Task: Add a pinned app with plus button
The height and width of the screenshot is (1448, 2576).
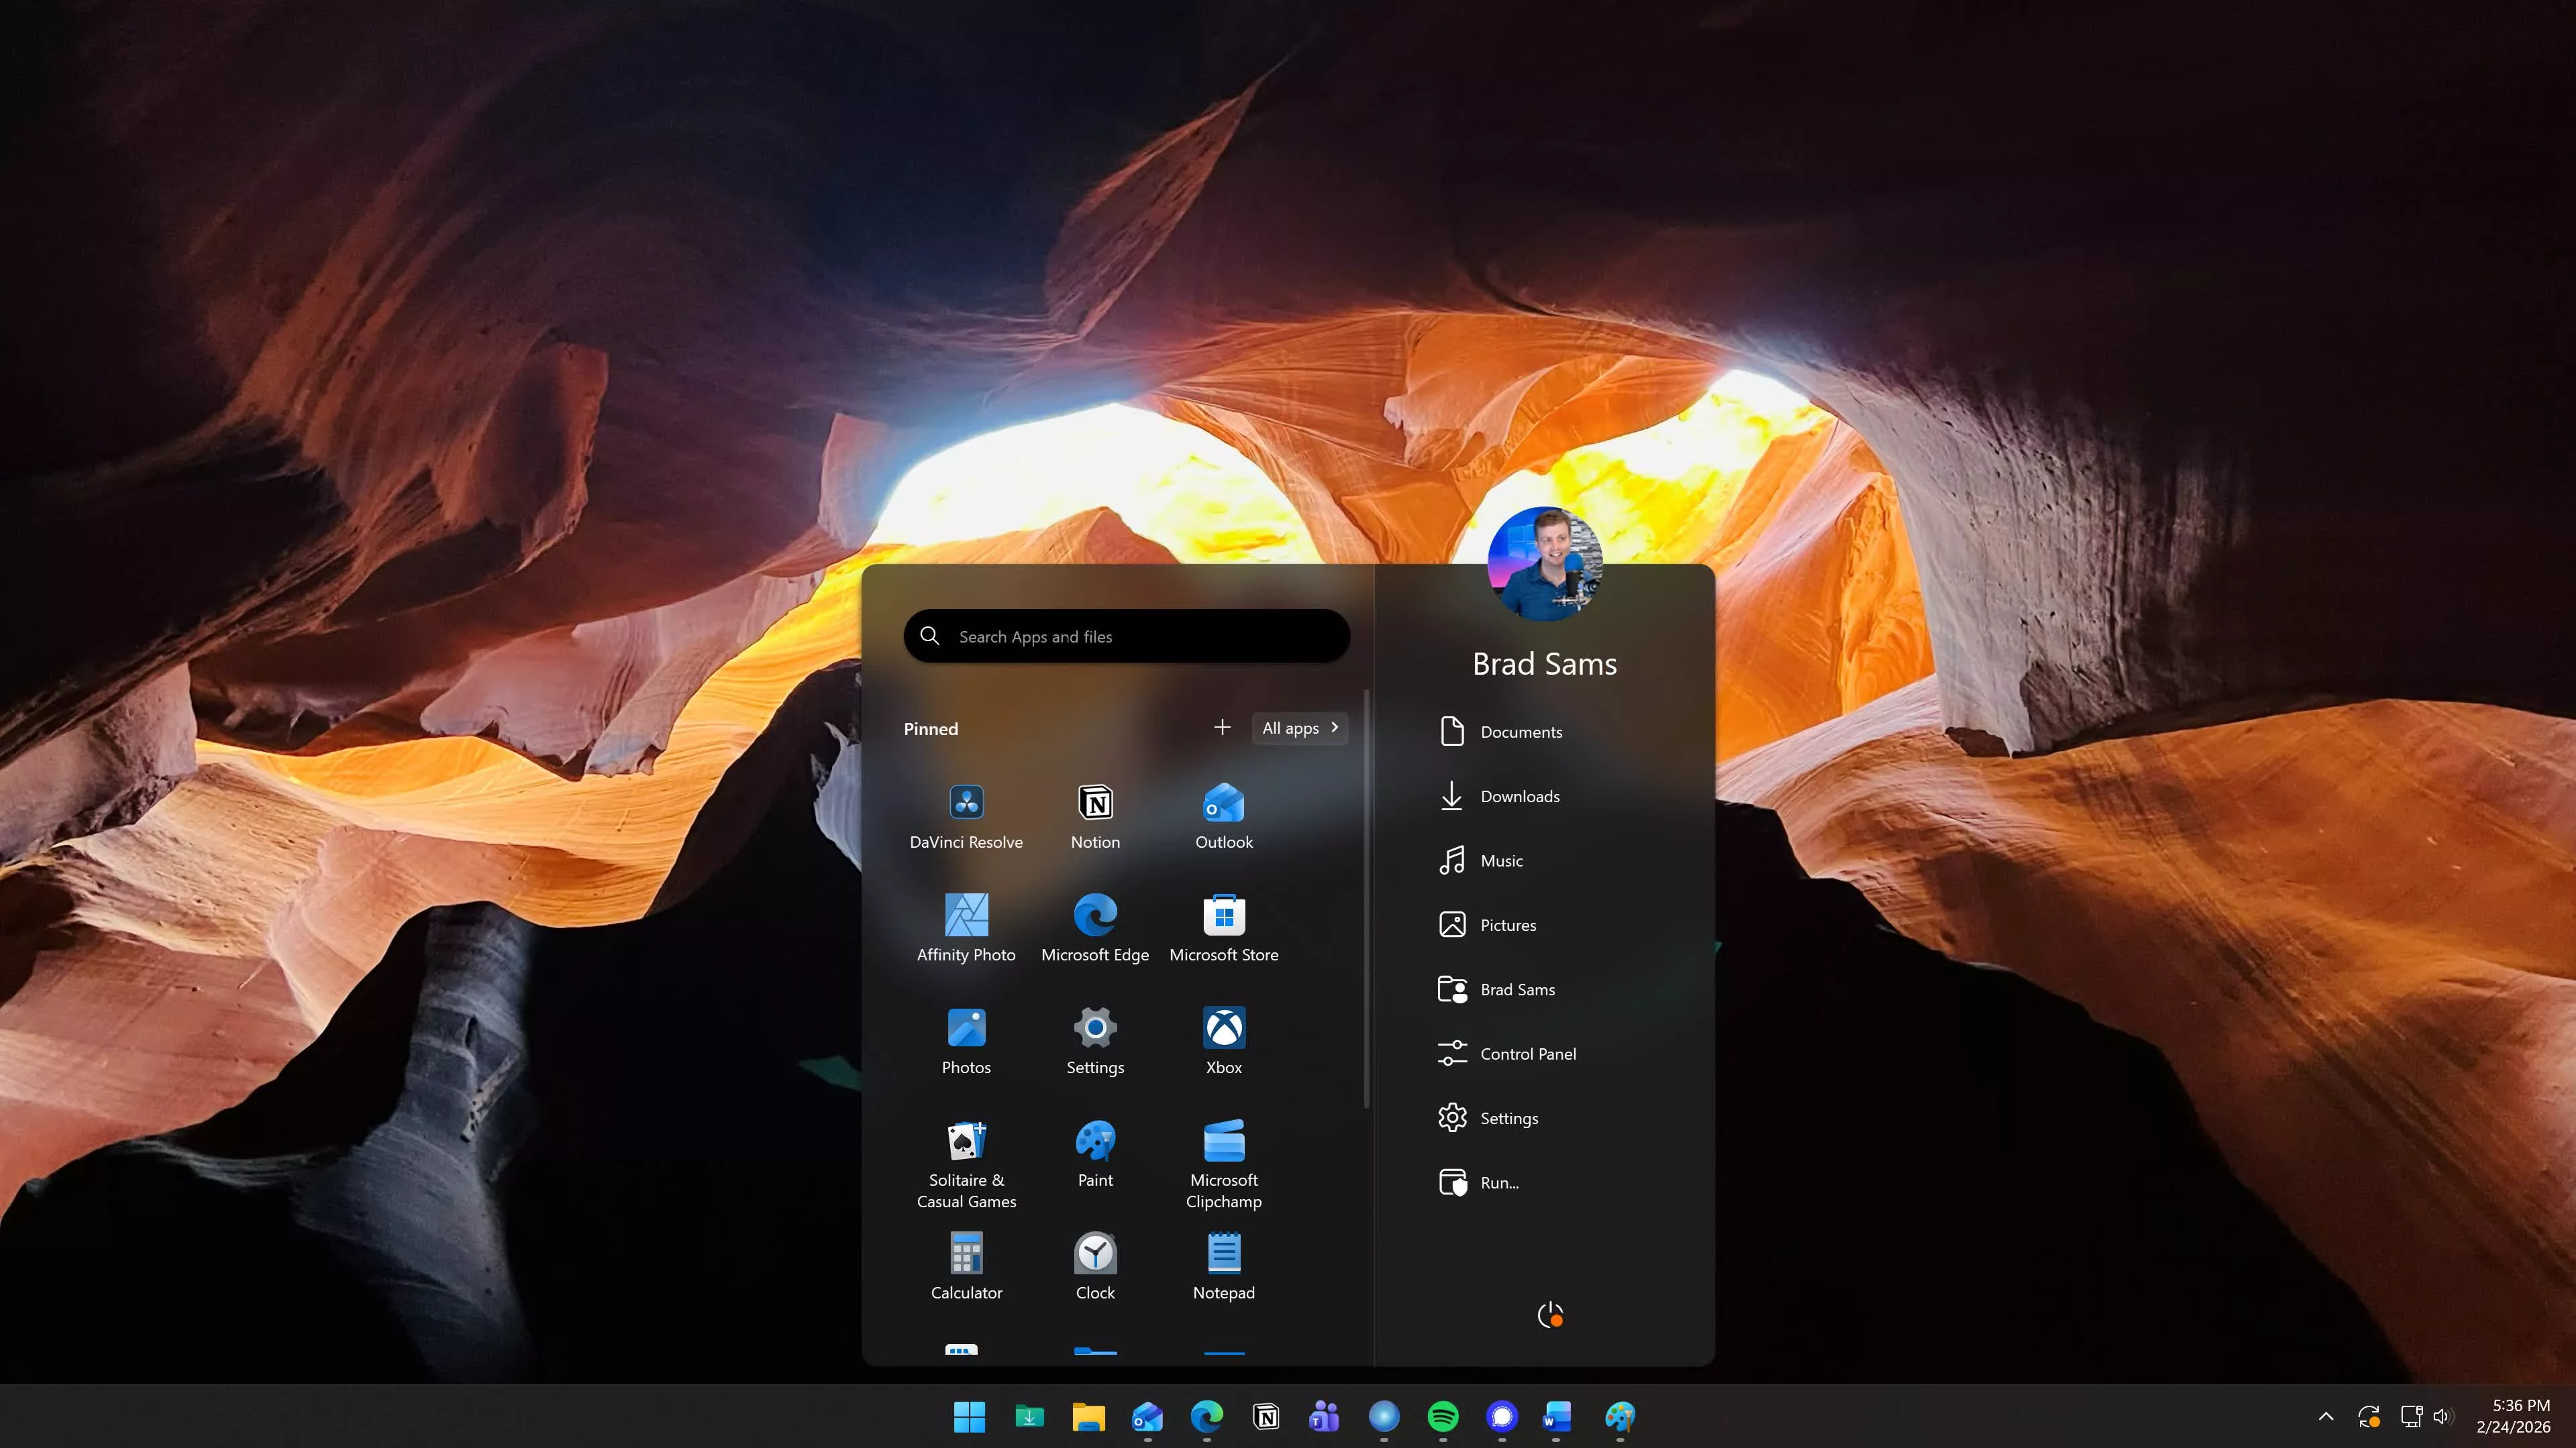Action: tap(1221, 728)
